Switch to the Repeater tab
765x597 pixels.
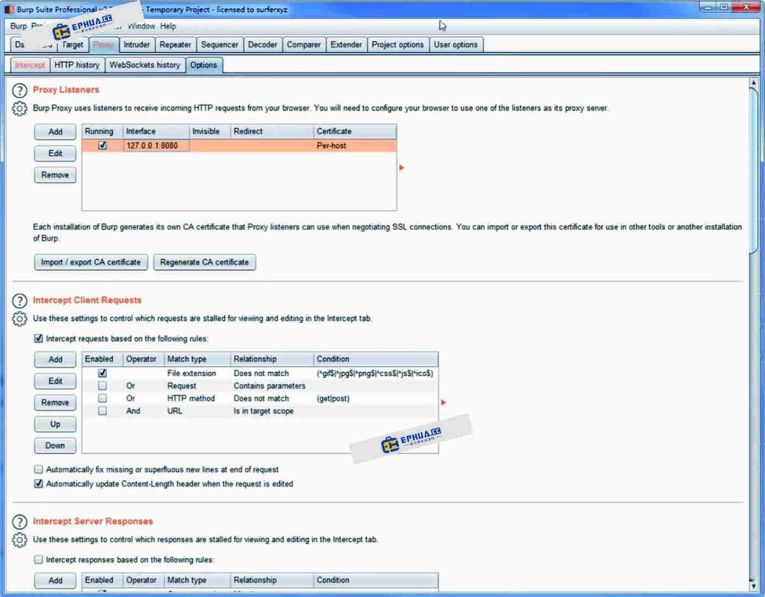pos(175,45)
